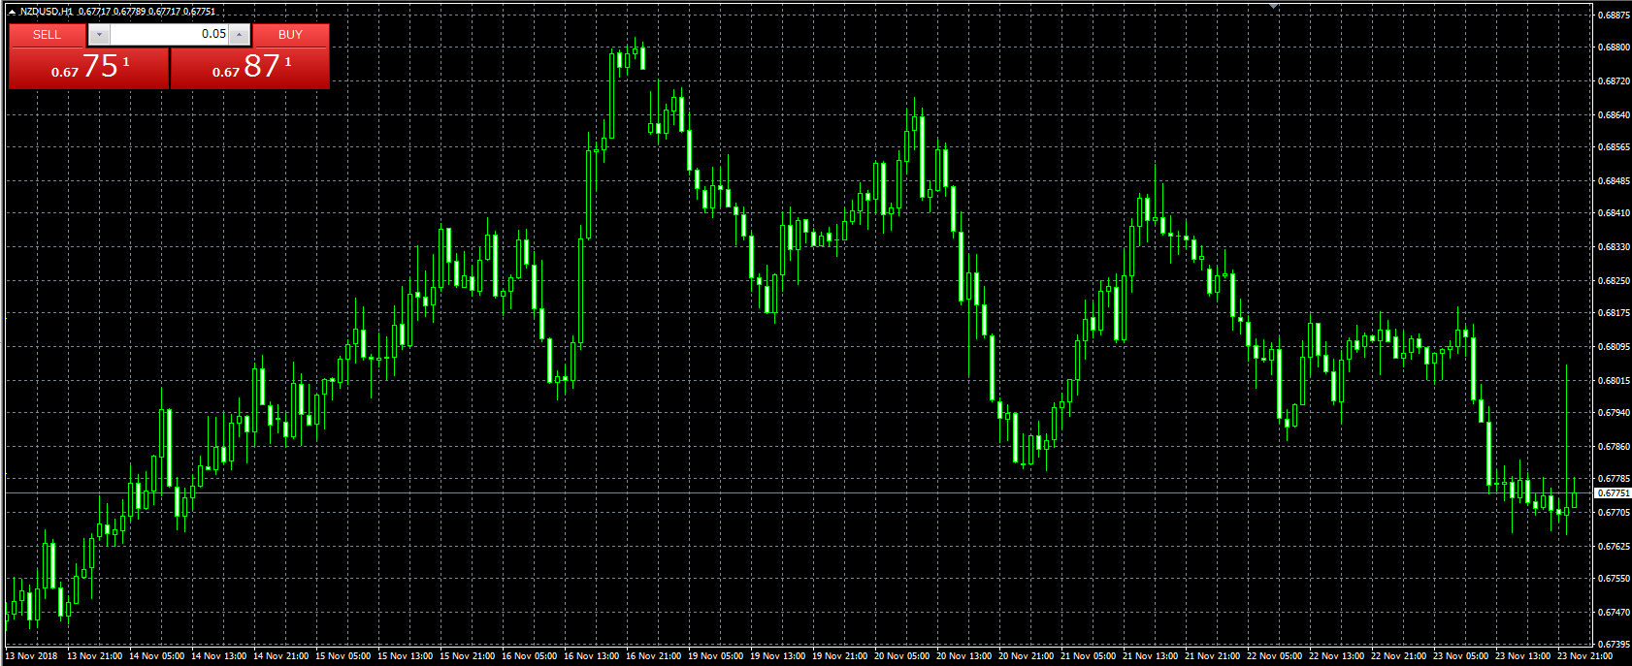Click the 16 Nov 13:00 time label

[591, 656]
